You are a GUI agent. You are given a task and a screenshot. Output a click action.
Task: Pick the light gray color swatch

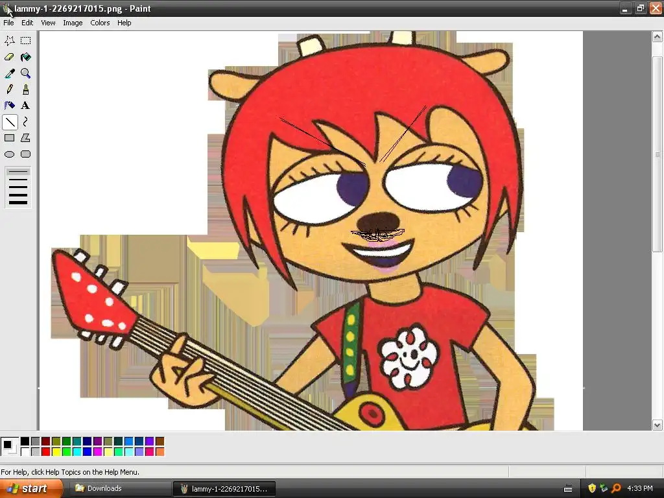point(36,452)
